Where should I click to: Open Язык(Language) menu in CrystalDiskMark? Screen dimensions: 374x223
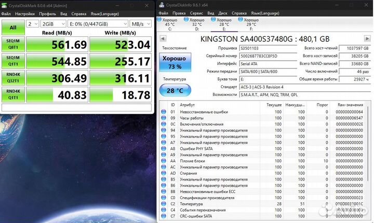(x=105, y=14)
